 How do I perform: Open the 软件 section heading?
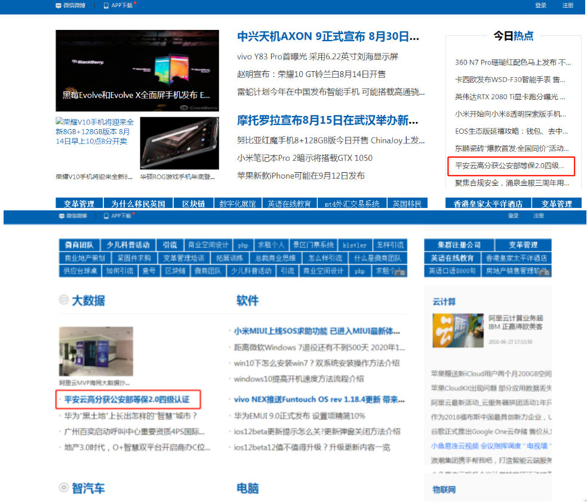247,301
